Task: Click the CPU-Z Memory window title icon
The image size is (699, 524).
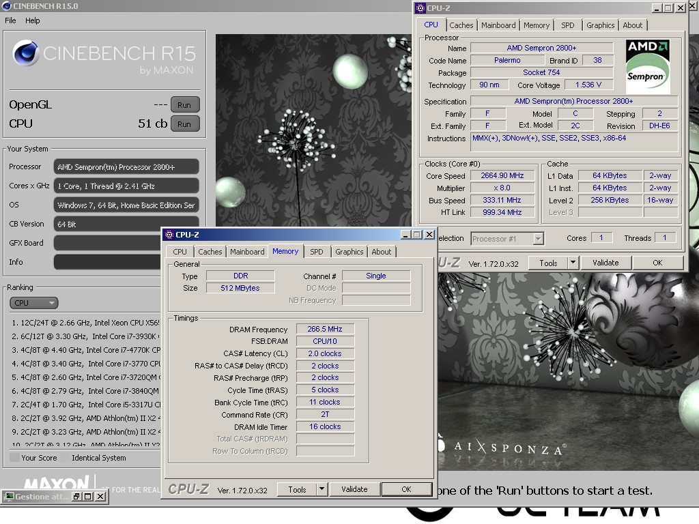Action: click(169, 235)
